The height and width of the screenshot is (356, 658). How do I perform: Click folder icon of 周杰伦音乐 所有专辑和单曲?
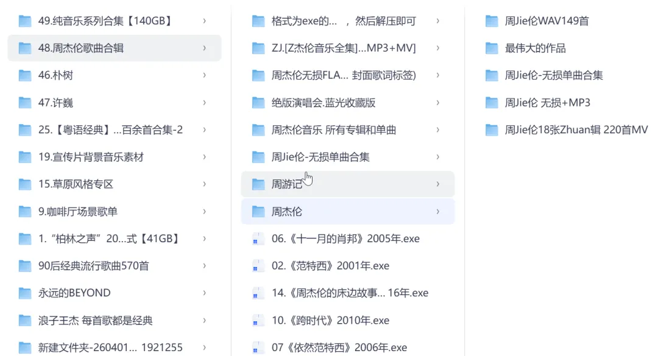tap(258, 130)
